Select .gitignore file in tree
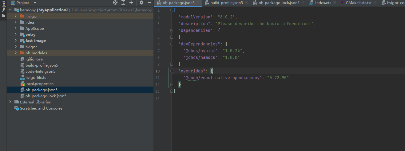 (34, 59)
